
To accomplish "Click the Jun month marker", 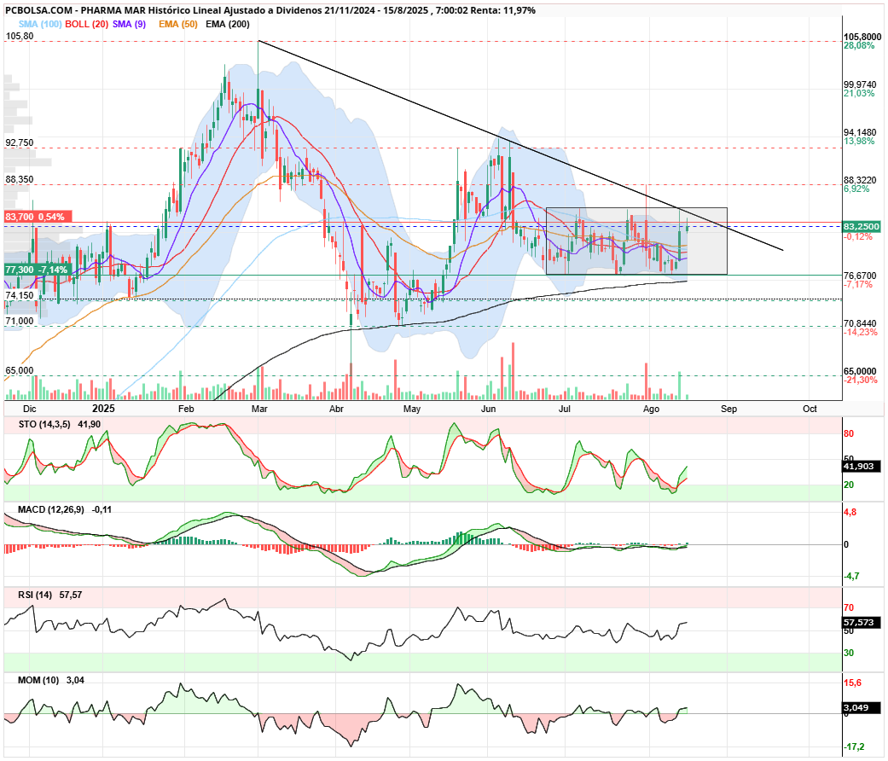I will (x=488, y=409).
